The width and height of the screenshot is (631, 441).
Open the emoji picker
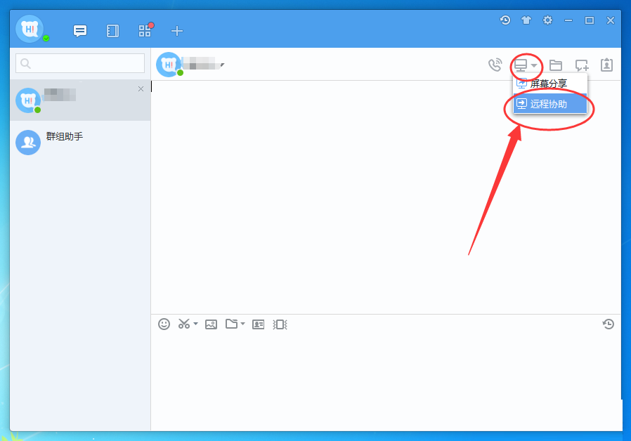tap(164, 324)
